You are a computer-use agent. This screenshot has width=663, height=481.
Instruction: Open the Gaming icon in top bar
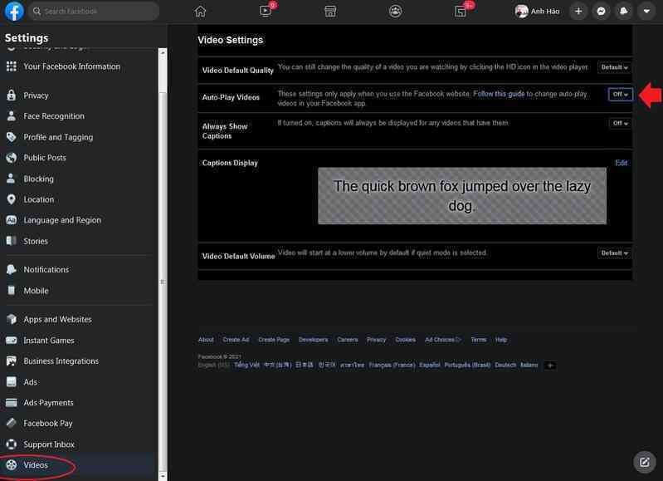click(461, 12)
